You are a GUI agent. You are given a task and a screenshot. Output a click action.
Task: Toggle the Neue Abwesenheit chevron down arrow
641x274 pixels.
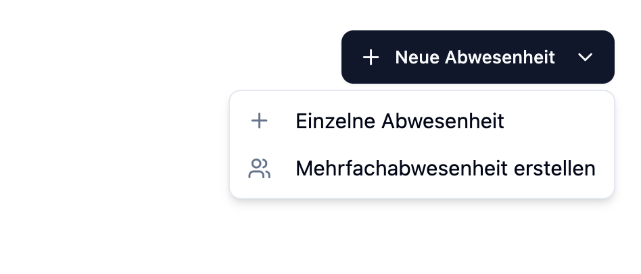point(586,57)
